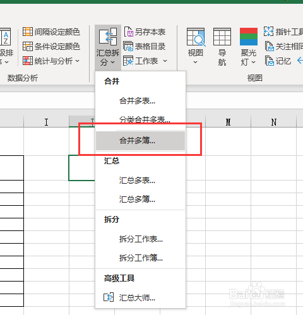The width and height of the screenshot is (303, 315).
Task: Open the 统计与分析 icon
Action: 28,61
